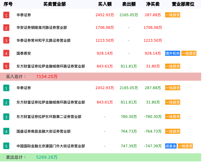Click sell amount 764.73万
This screenshot has width=203, height=162.
pos(129,131)
